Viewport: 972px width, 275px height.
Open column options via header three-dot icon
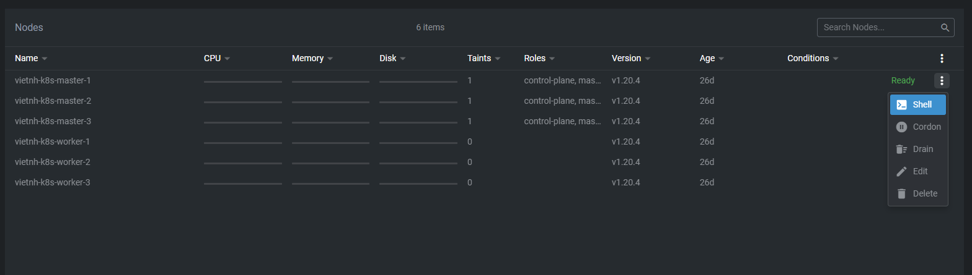coord(942,59)
